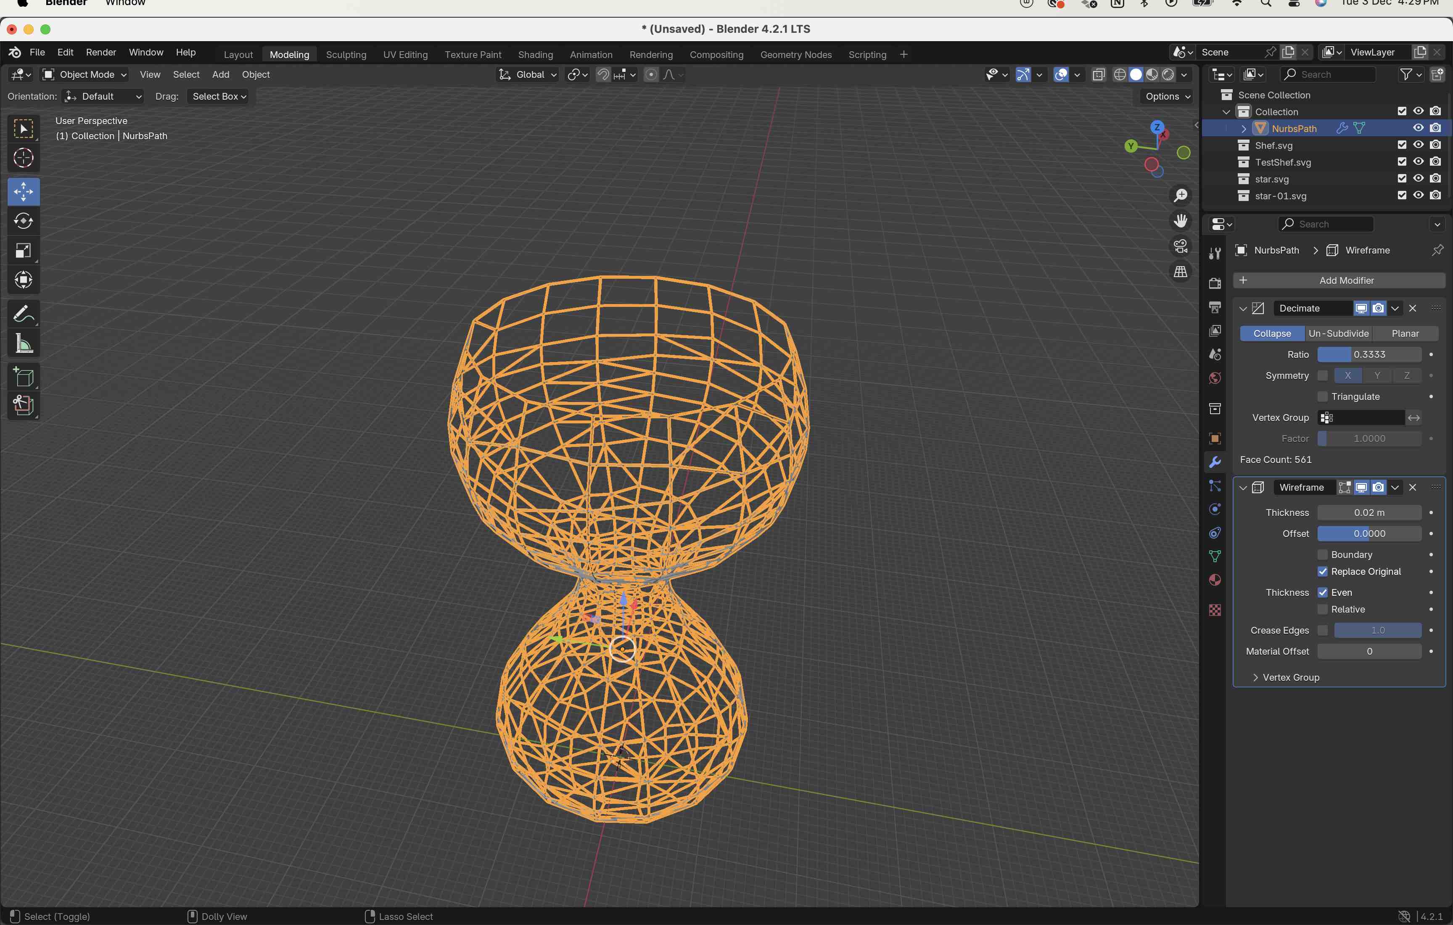Select the Select Box tool

(24, 129)
